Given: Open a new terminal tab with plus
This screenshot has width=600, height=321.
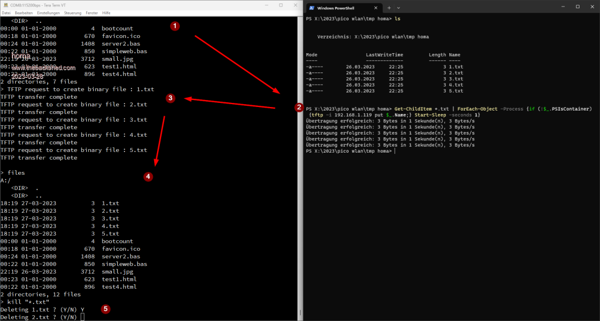Looking at the screenshot, I should tap(389, 8).
